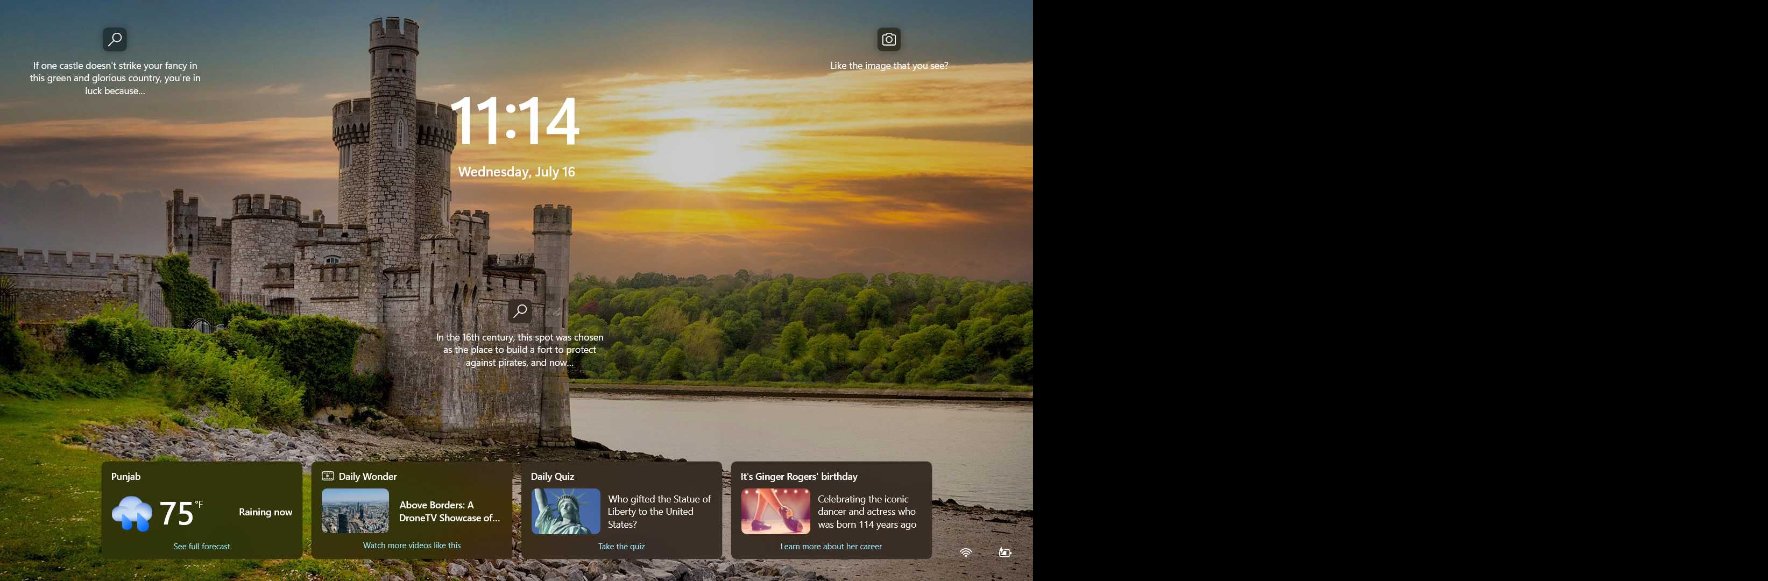Click the search icon above the castle caption
Image resolution: width=1768 pixels, height=581 pixels.
pyautogui.click(x=115, y=39)
